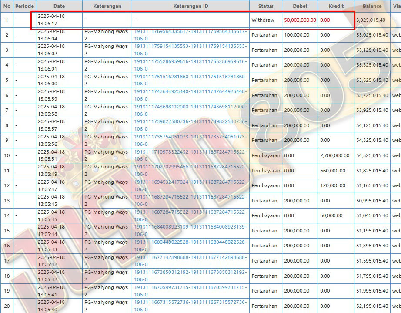
Task: Open the Keterangan ID link in row 2
Action: pyautogui.click(x=190, y=35)
